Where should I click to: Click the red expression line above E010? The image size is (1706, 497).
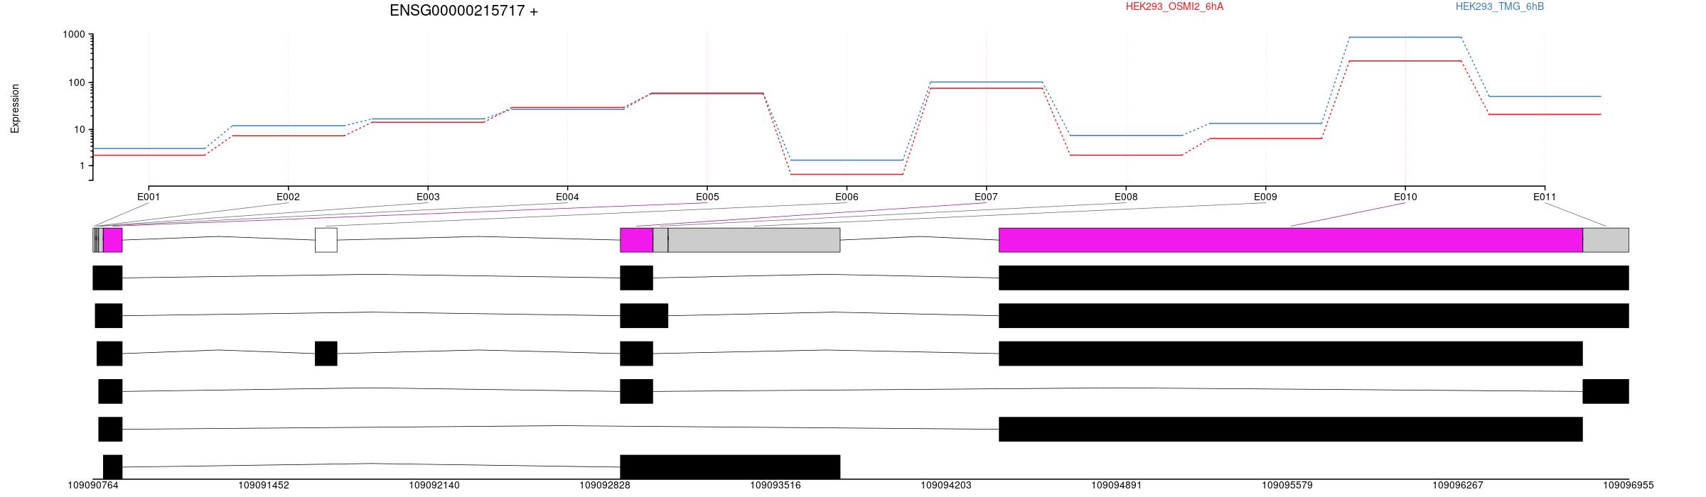coord(1405,61)
